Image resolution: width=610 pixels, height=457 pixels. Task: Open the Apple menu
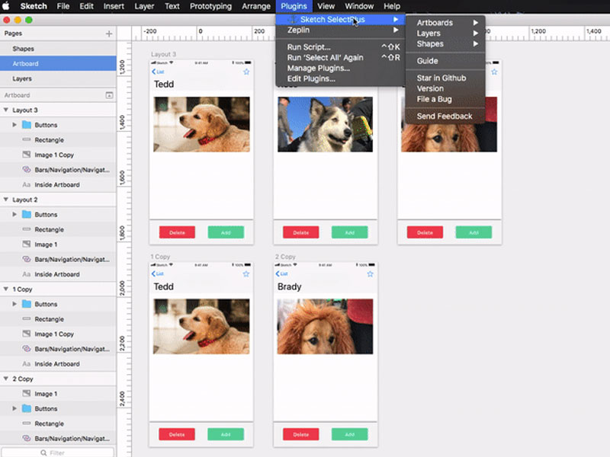(6, 6)
